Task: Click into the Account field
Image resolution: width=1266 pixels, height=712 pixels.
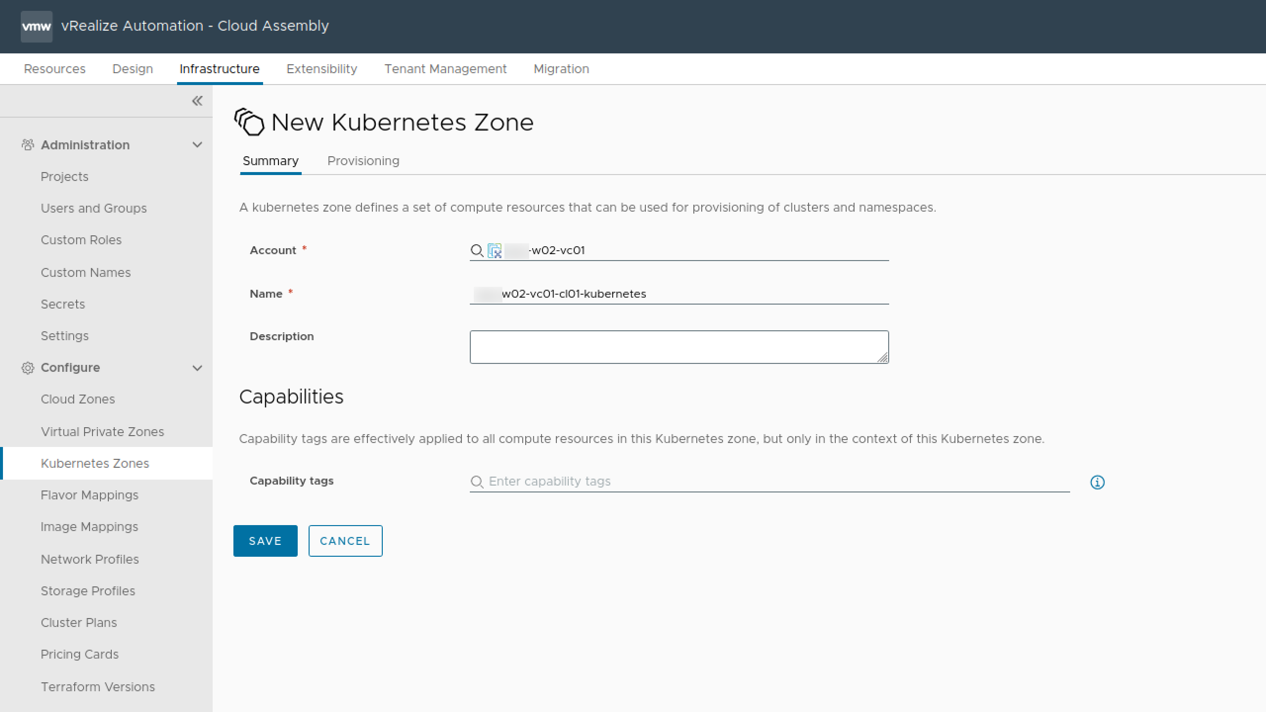Action: (x=679, y=251)
